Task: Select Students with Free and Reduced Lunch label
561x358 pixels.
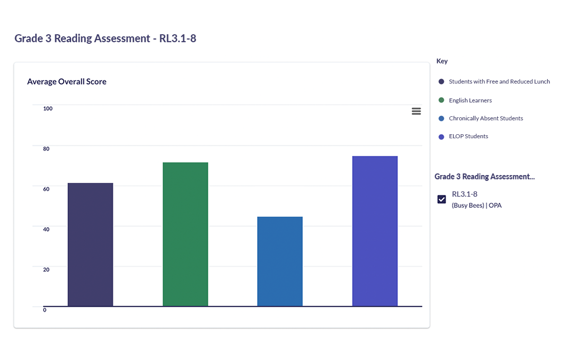Action: tap(499, 82)
